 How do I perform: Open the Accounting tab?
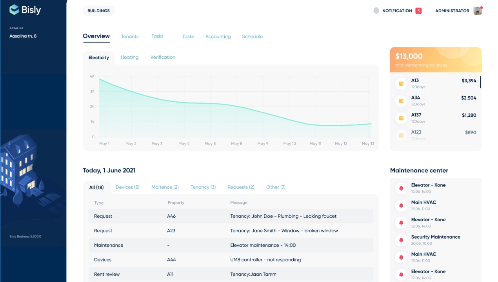click(x=218, y=36)
